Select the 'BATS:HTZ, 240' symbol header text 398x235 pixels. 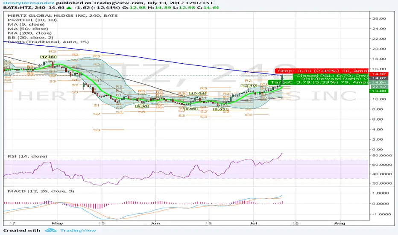coord(24,8)
